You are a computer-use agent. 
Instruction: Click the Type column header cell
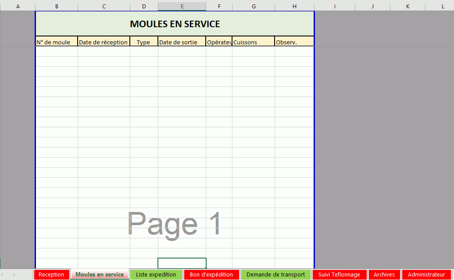(144, 41)
